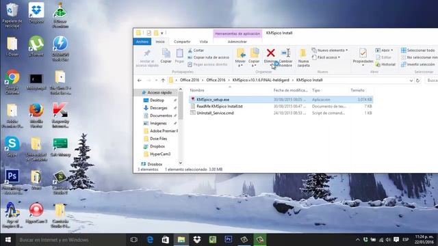Screen dimensions: 438x246
Task: Click Pegar acceso directo
Action: click(207, 64)
